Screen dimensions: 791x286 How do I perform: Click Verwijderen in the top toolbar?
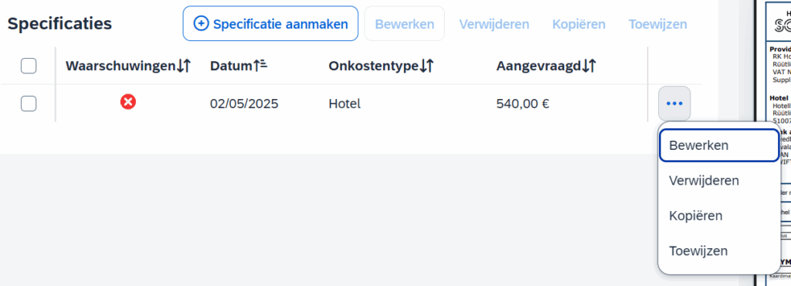pyautogui.click(x=494, y=24)
